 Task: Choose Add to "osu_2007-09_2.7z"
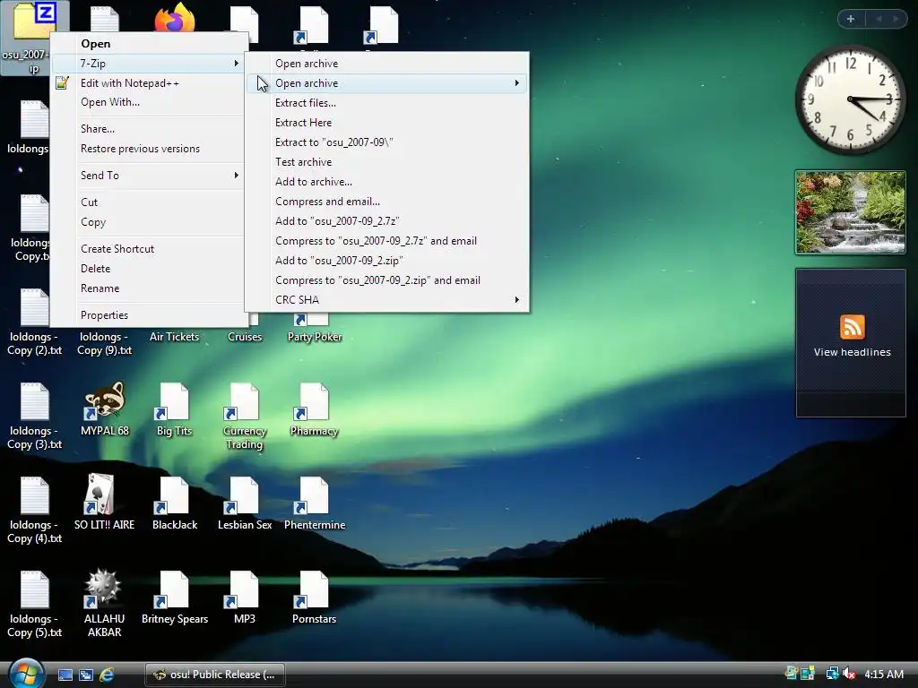(x=386, y=221)
